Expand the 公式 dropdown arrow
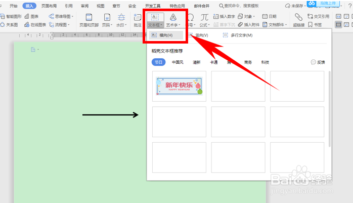This screenshot has height=203, width=353. (x=209, y=25)
